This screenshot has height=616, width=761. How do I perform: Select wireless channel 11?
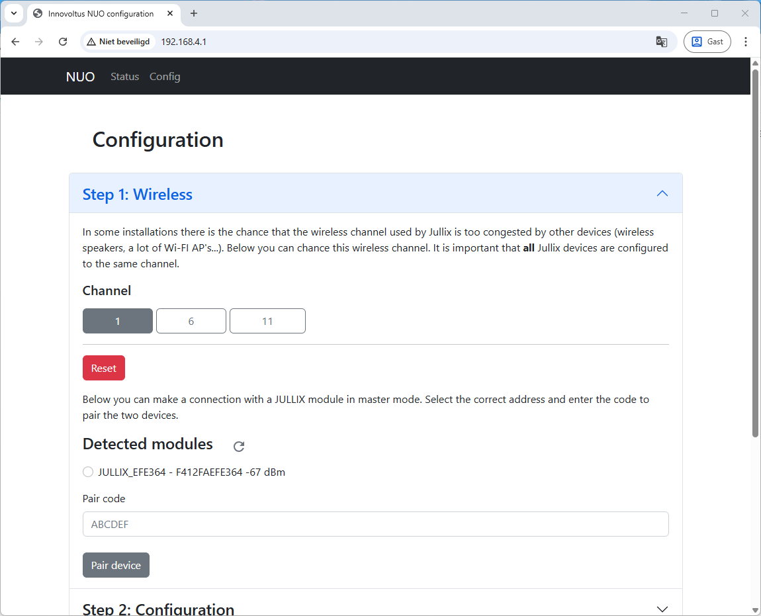tap(267, 321)
